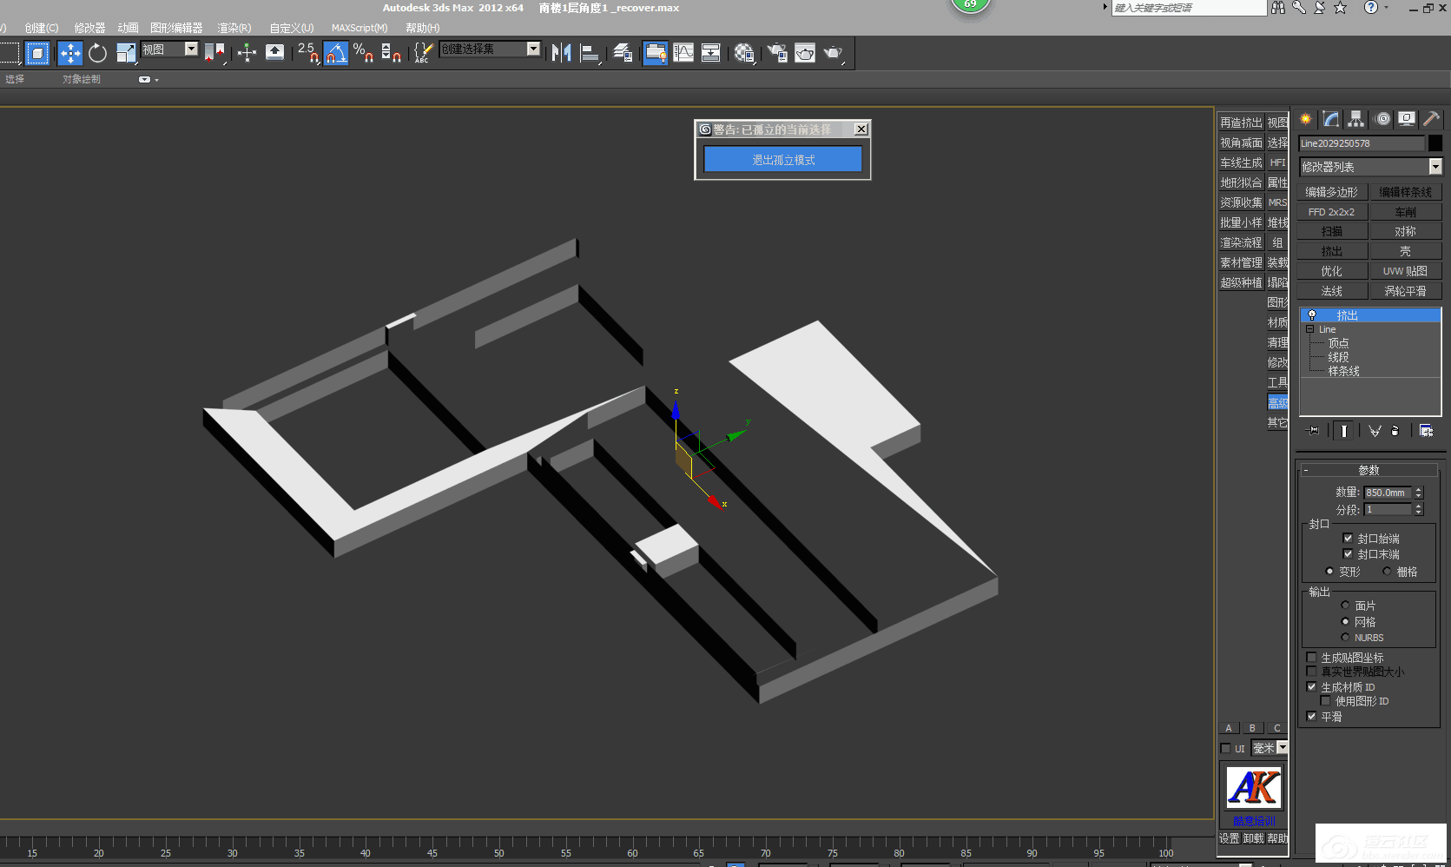Collapse the Line tree node
Screen dimensions: 1451x867
(x=1309, y=329)
